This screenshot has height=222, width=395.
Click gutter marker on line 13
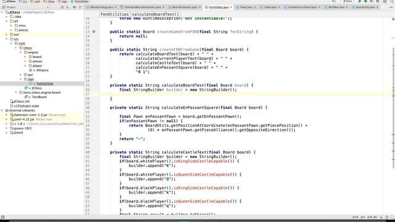94,31
